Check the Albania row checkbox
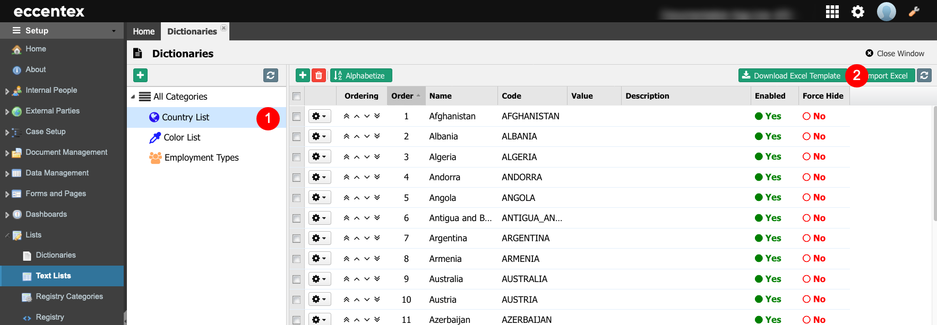Viewport: 937px width, 325px height. pyautogui.click(x=296, y=137)
